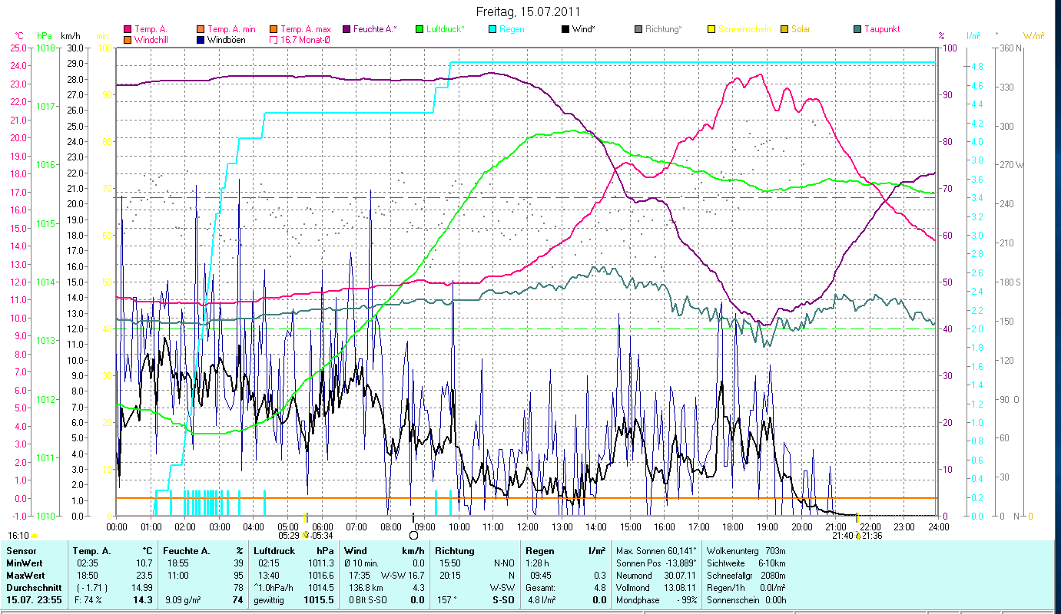Click the '15.07. 23:55' timestamp

tap(33, 600)
